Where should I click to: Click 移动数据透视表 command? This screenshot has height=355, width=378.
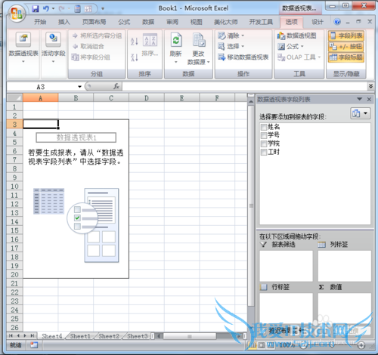point(243,57)
